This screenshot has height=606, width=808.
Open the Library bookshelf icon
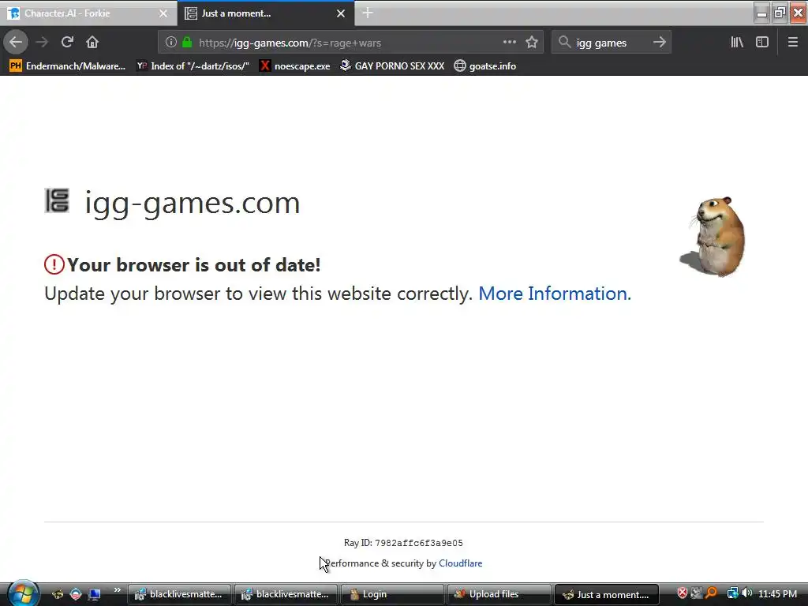pyautogui.click(x=737, y=43)
